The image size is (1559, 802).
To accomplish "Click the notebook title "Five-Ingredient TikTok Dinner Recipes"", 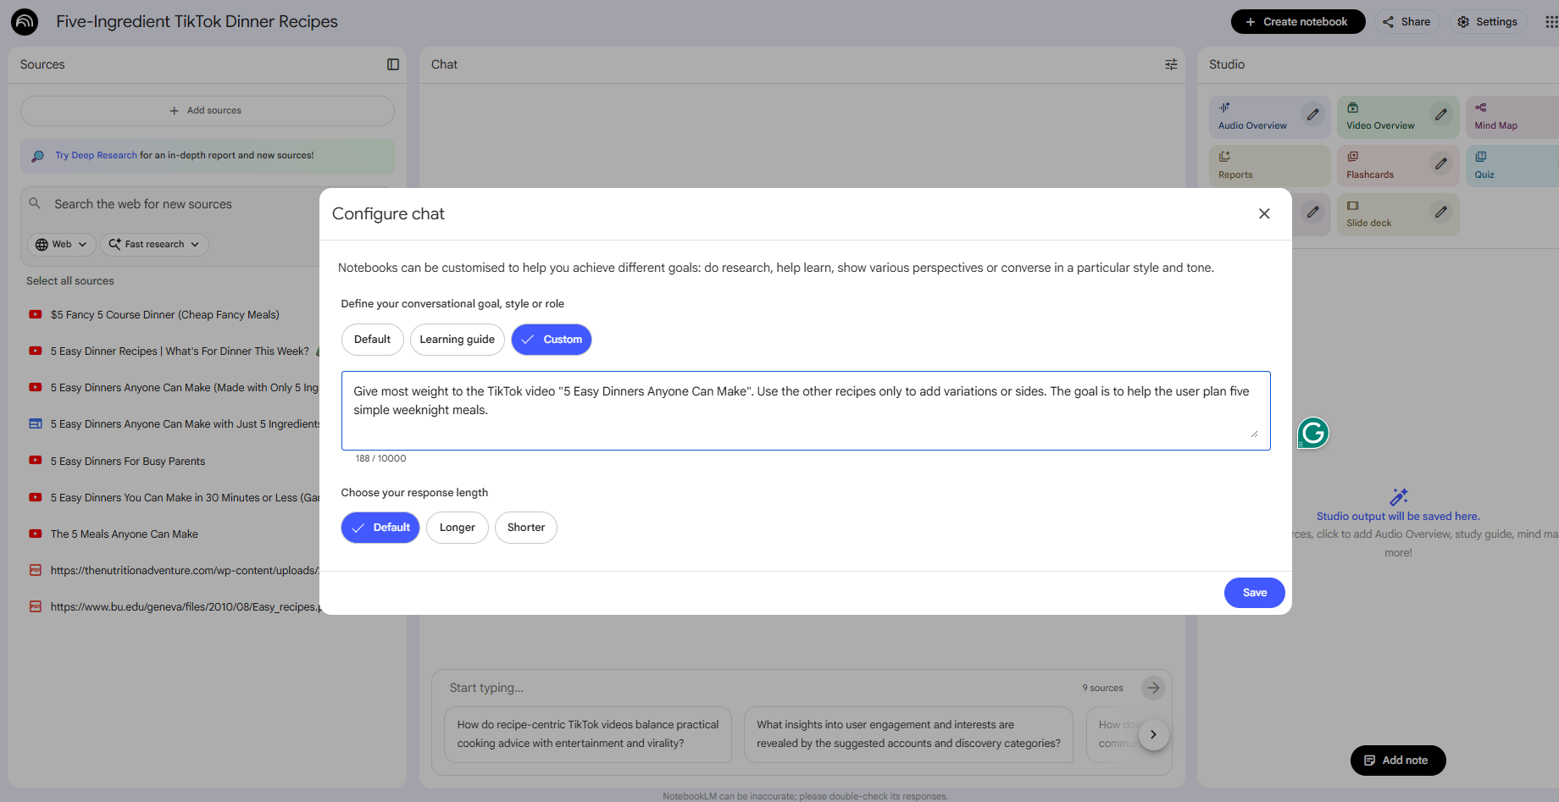I will (197, 22).
